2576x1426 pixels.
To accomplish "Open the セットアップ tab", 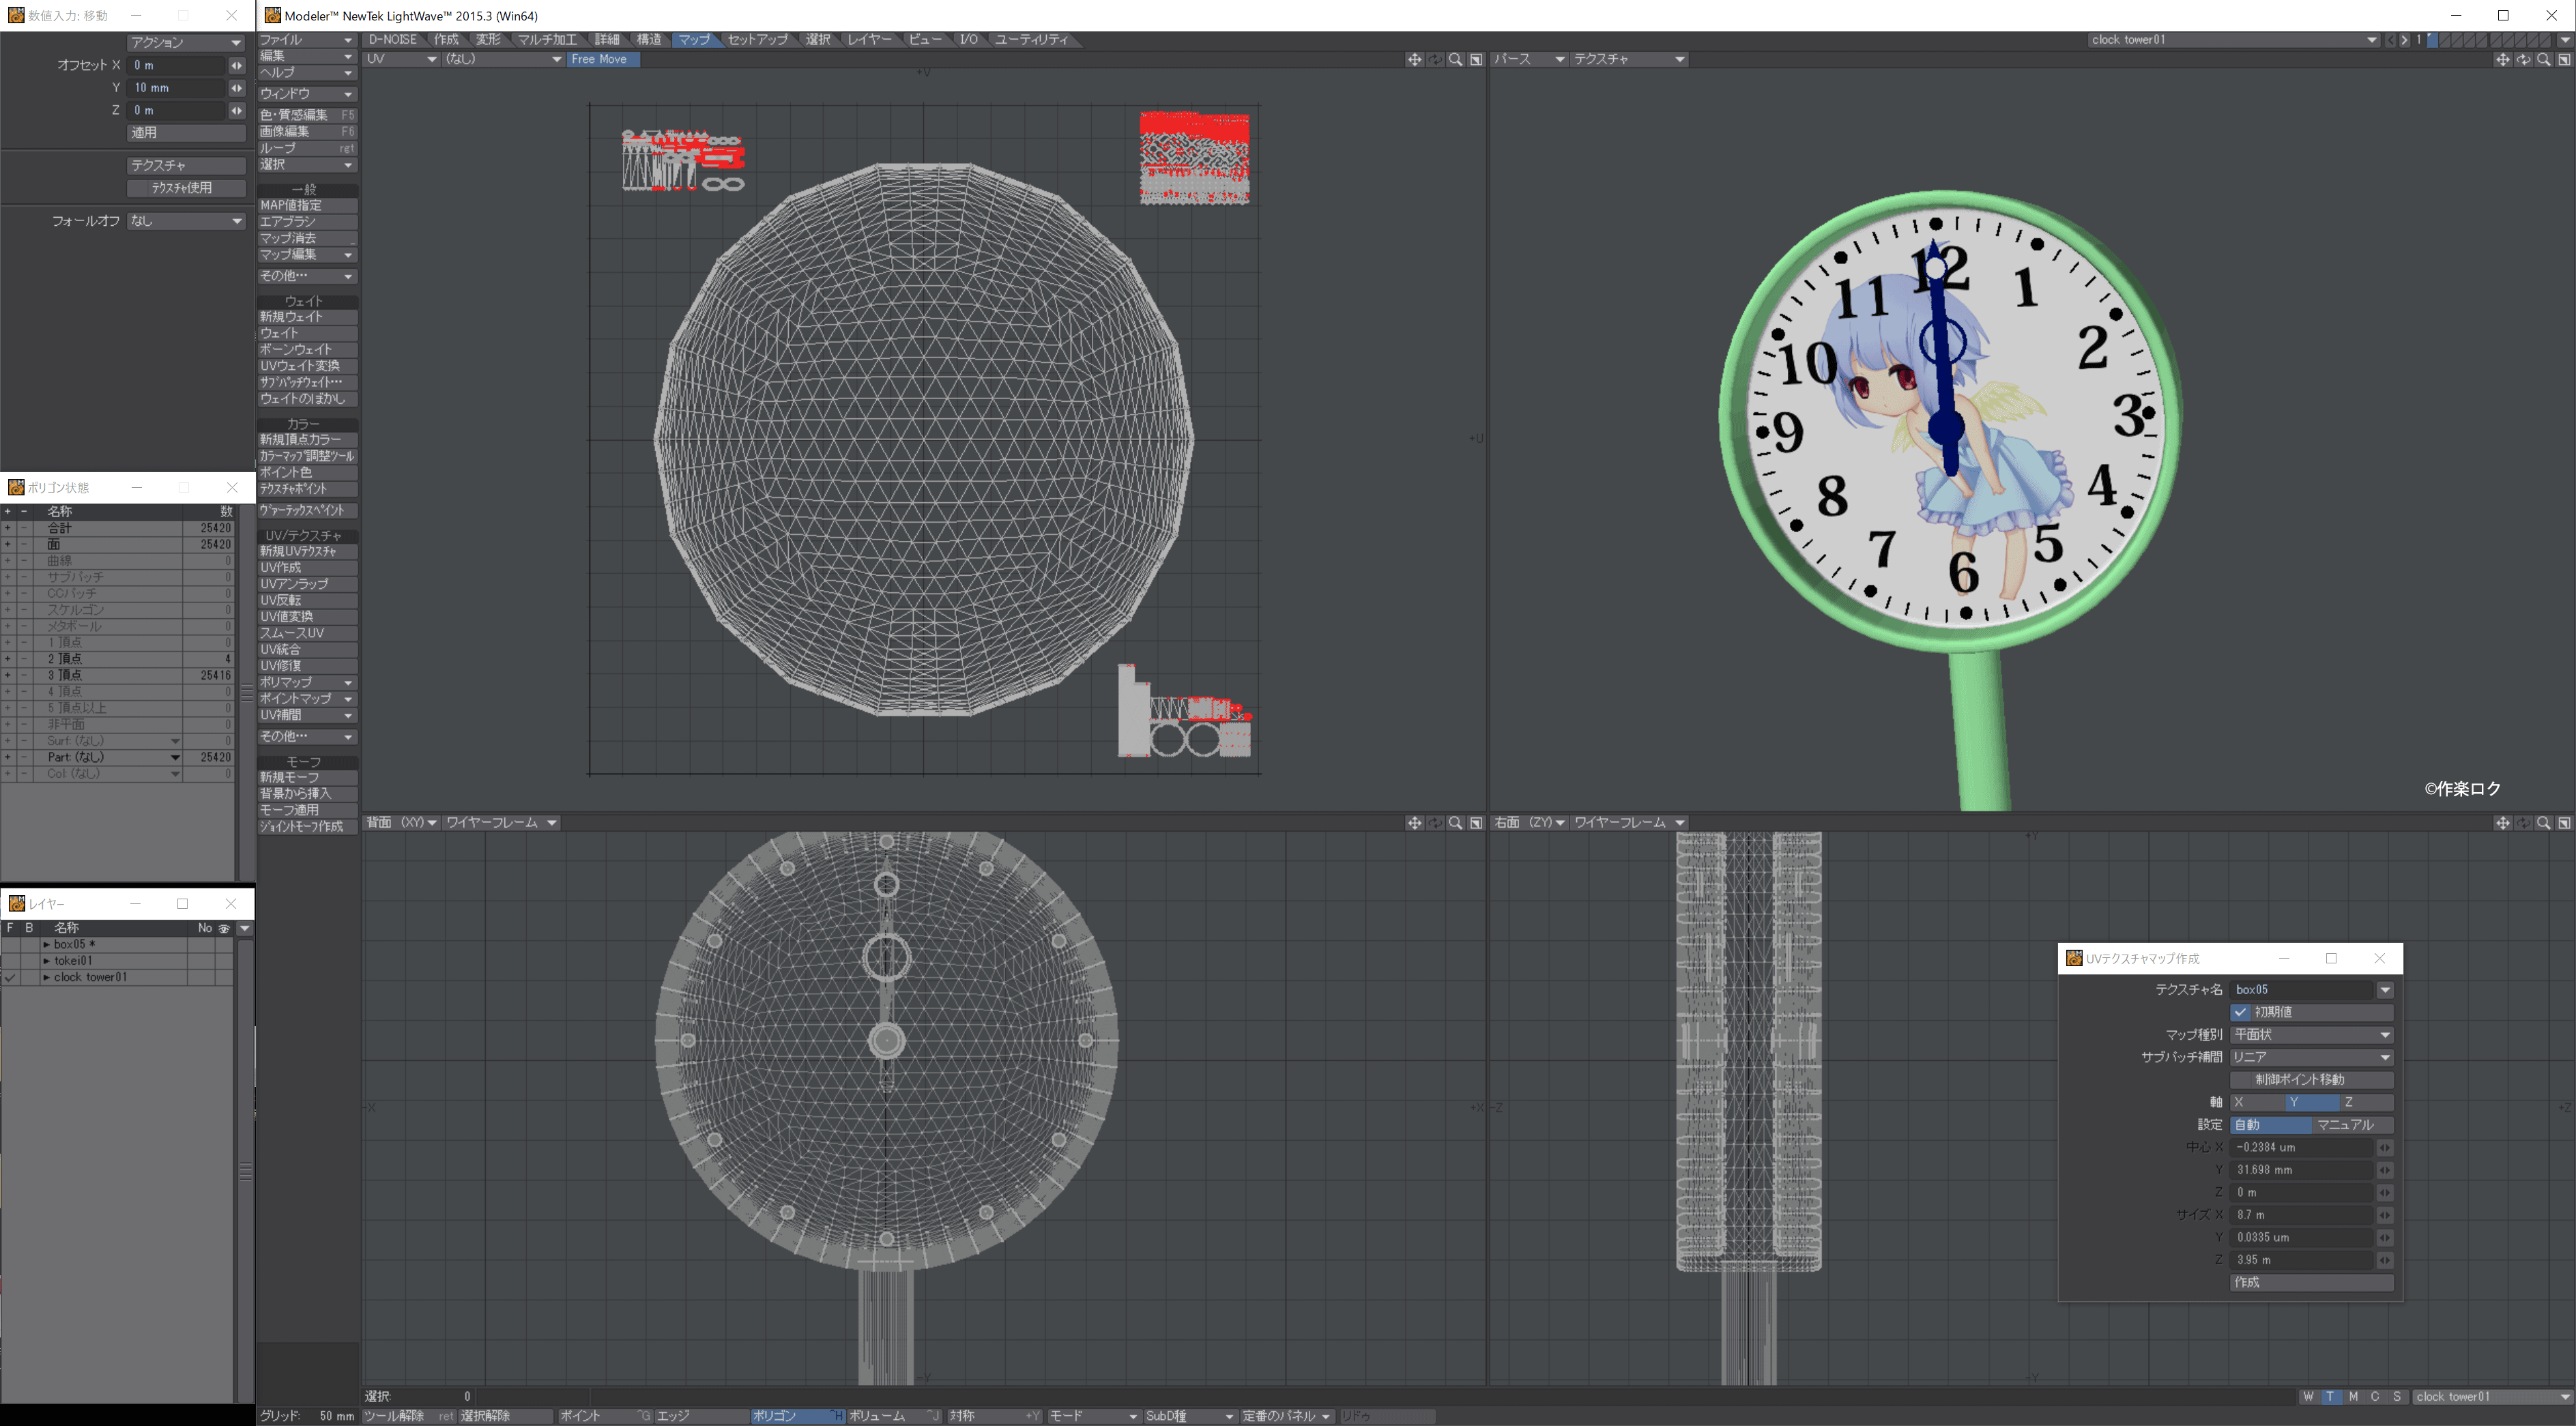I will point(757,40).
